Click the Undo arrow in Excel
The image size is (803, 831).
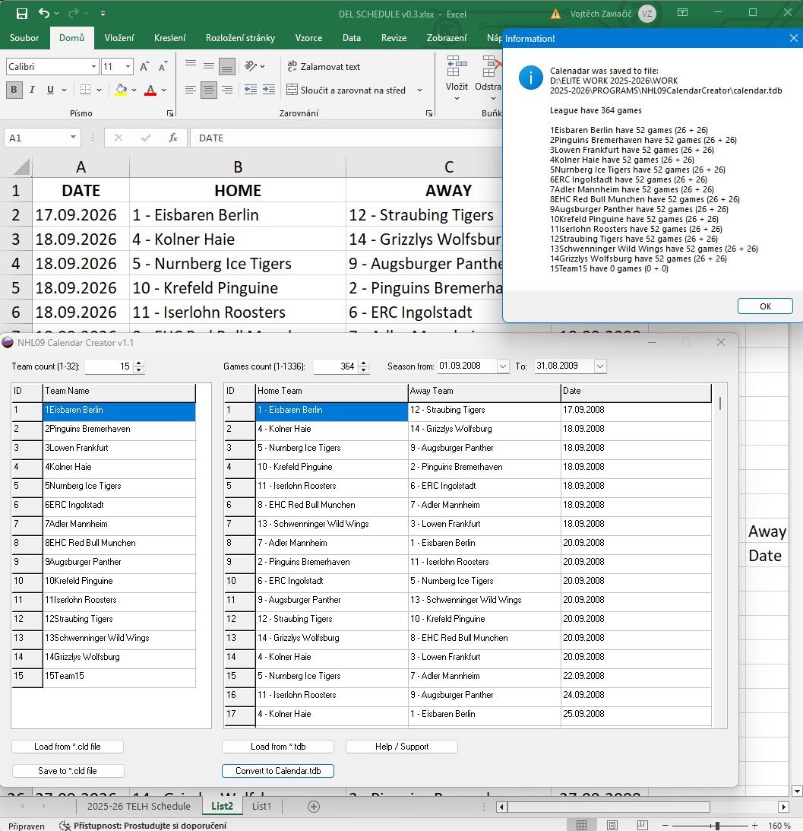pyautogui.click(x=44, y=13)
